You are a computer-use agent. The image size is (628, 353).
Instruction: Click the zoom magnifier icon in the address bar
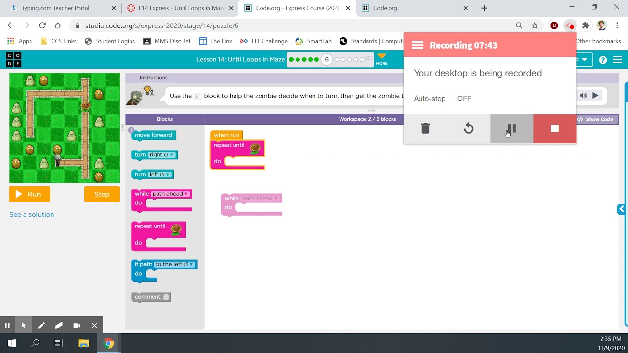[519, 25]
